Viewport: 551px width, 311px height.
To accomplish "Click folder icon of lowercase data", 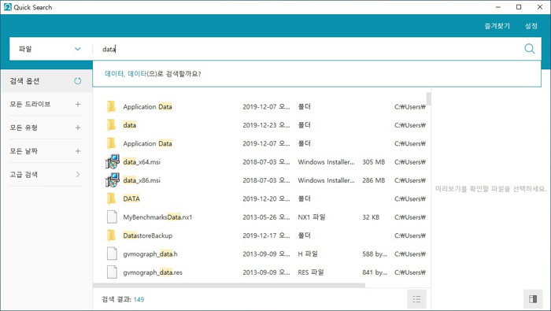I will click(112, 124).
